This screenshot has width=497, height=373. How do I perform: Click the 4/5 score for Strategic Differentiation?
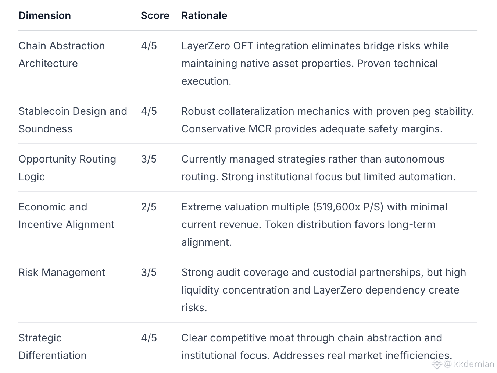click(149, 338)
